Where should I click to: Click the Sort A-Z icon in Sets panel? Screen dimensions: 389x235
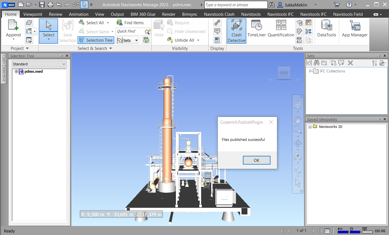(x=374, y=63)
